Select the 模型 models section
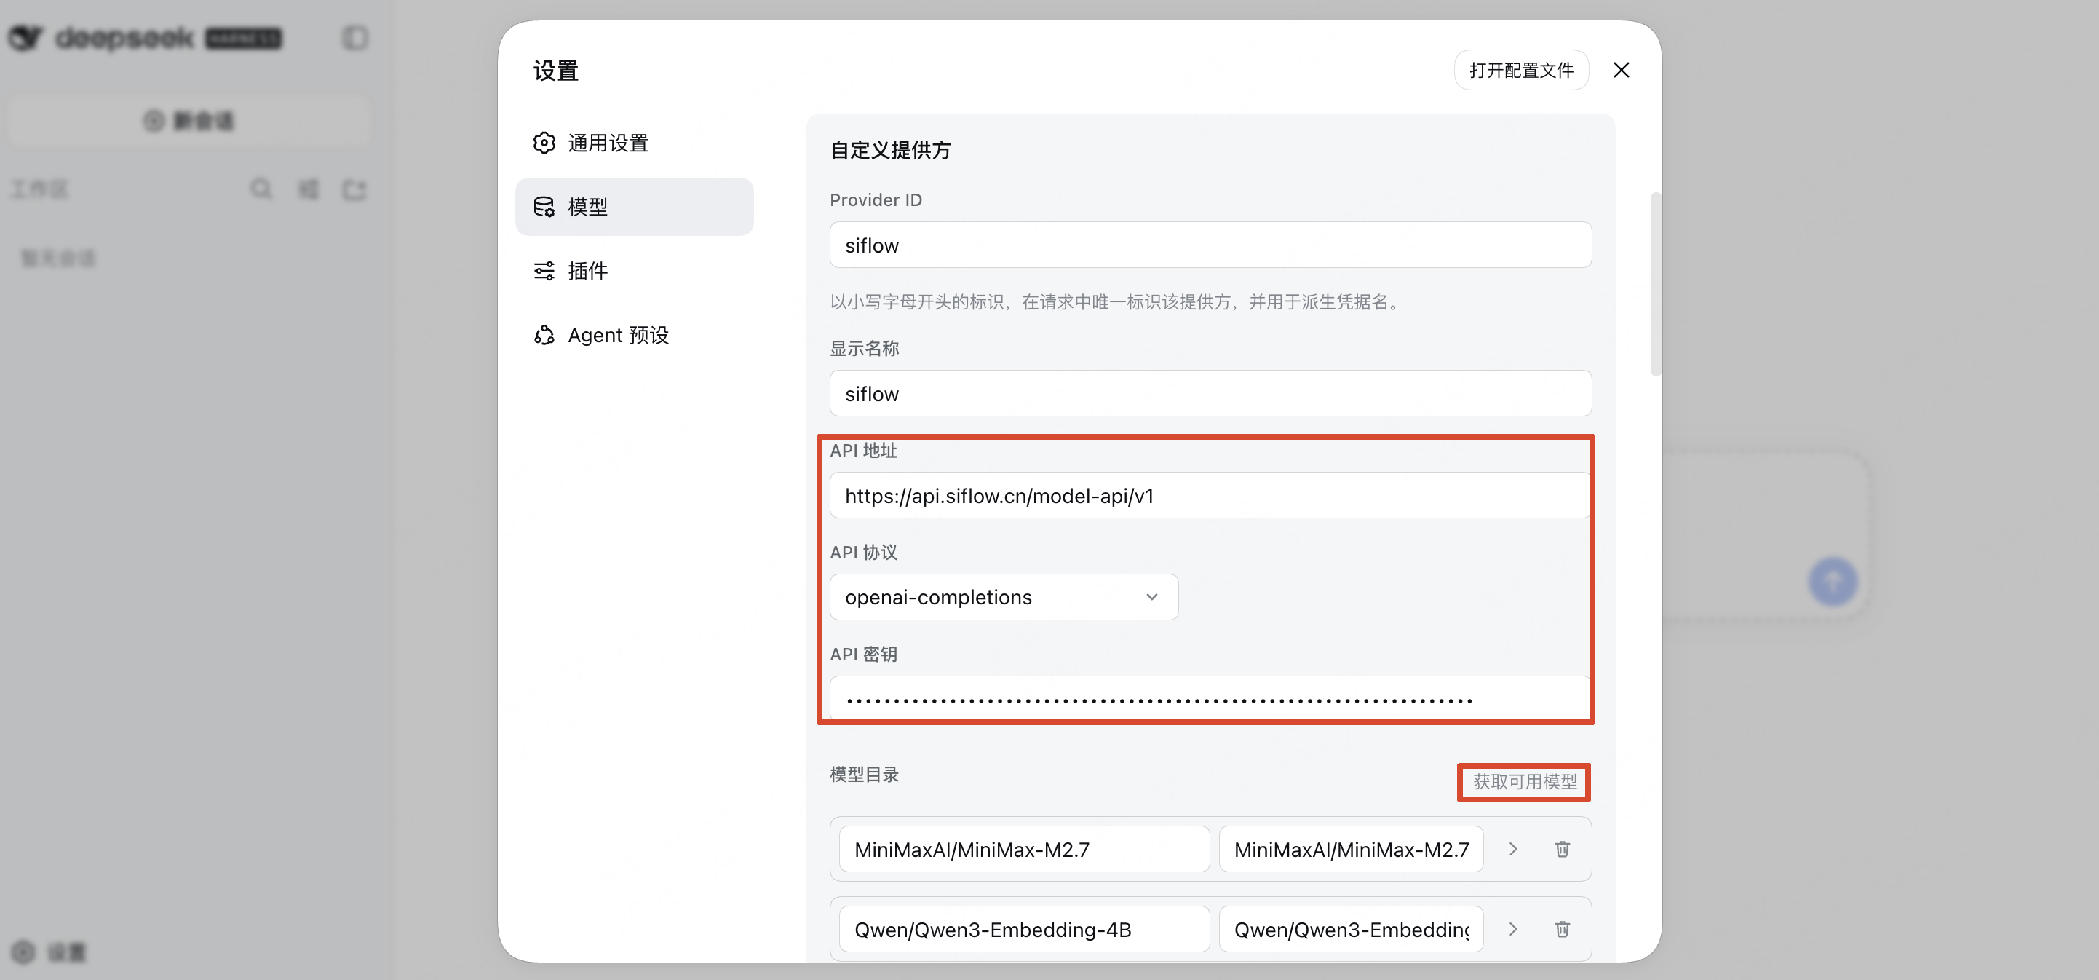This screenshot has height=980, width=2099. 634,206
